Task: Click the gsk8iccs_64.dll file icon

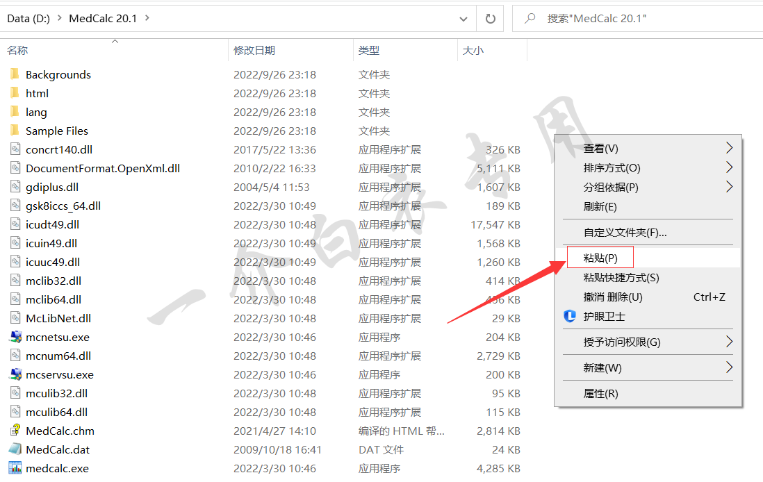Action: (x=15, y=206)
